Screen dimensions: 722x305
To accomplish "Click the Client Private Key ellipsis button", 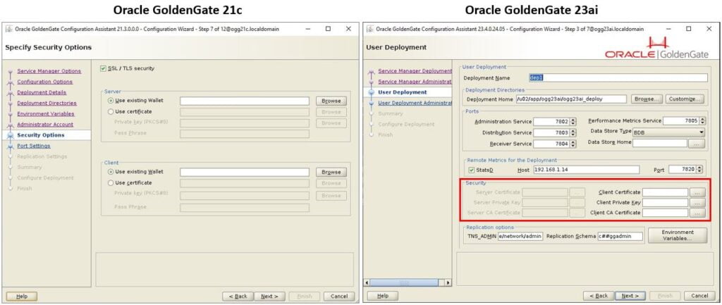I will (x=697, y=202).
